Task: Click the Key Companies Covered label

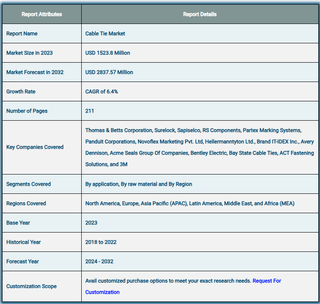Action: point(35,147)
